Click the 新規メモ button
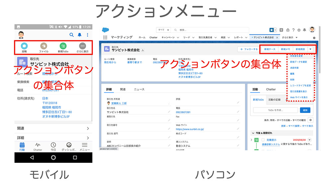Image resolution: width=332 pixels, height=187 pixels. (x=286, y=49)
